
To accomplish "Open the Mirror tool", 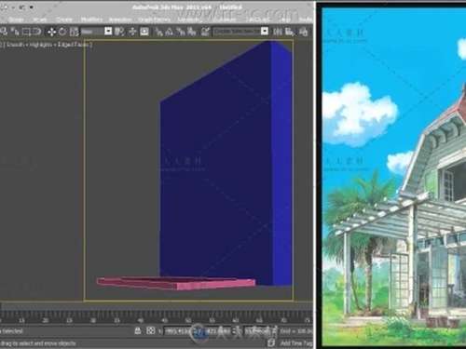I will coord(278,32).
